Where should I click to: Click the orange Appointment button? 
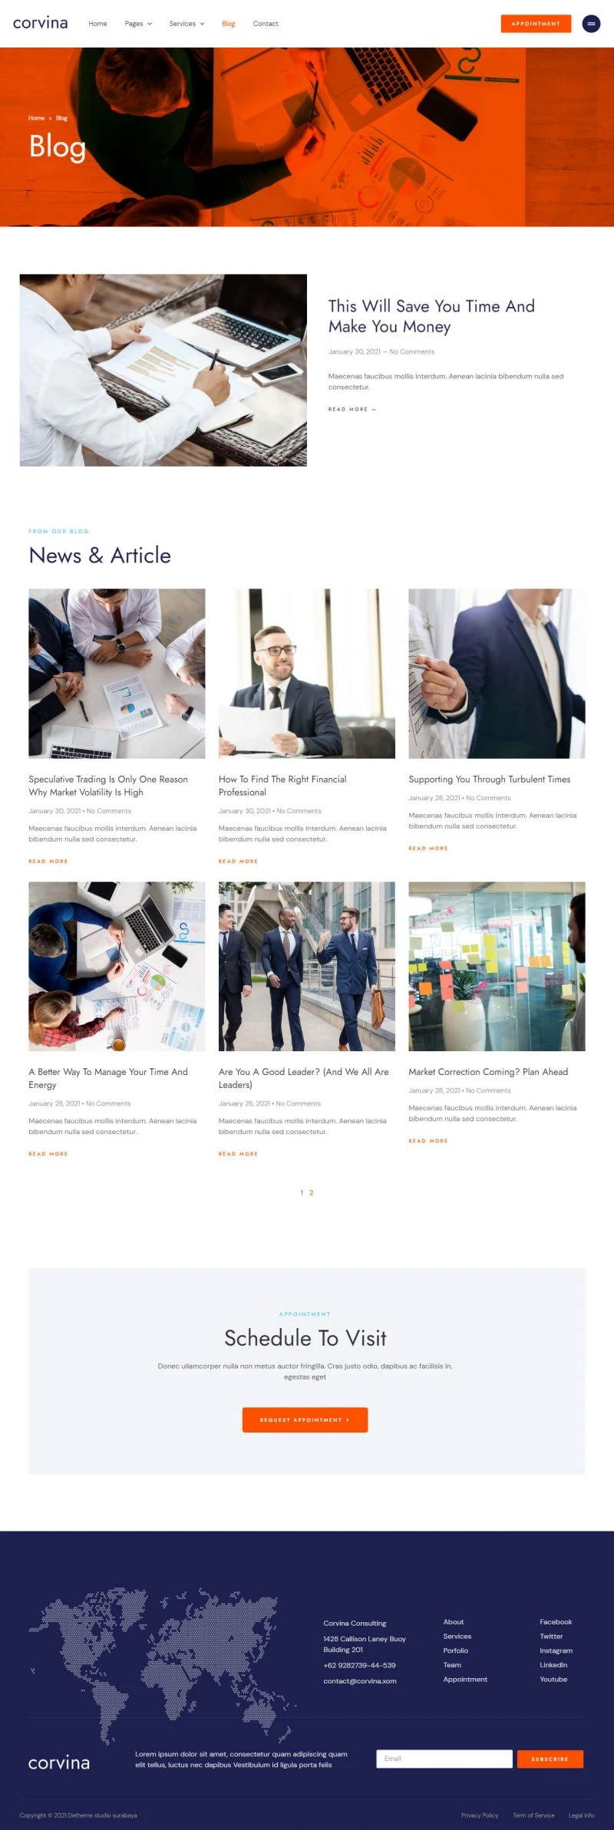tap(536, 24)
